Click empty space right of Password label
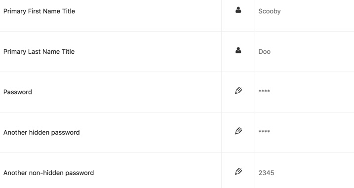The height and width of the screenshot is (188, 354). coord(126,92)
